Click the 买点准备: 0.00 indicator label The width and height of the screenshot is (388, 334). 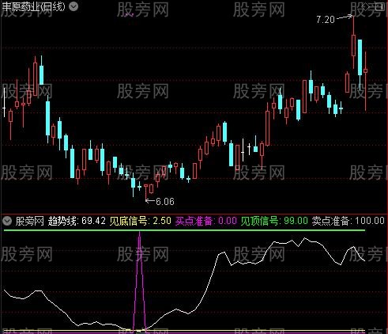pyautogui.click(x=206, y=221)
